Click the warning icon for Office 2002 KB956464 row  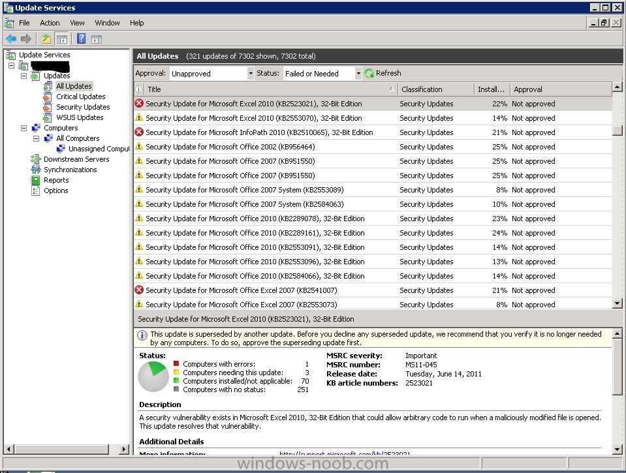pos(139,146)
